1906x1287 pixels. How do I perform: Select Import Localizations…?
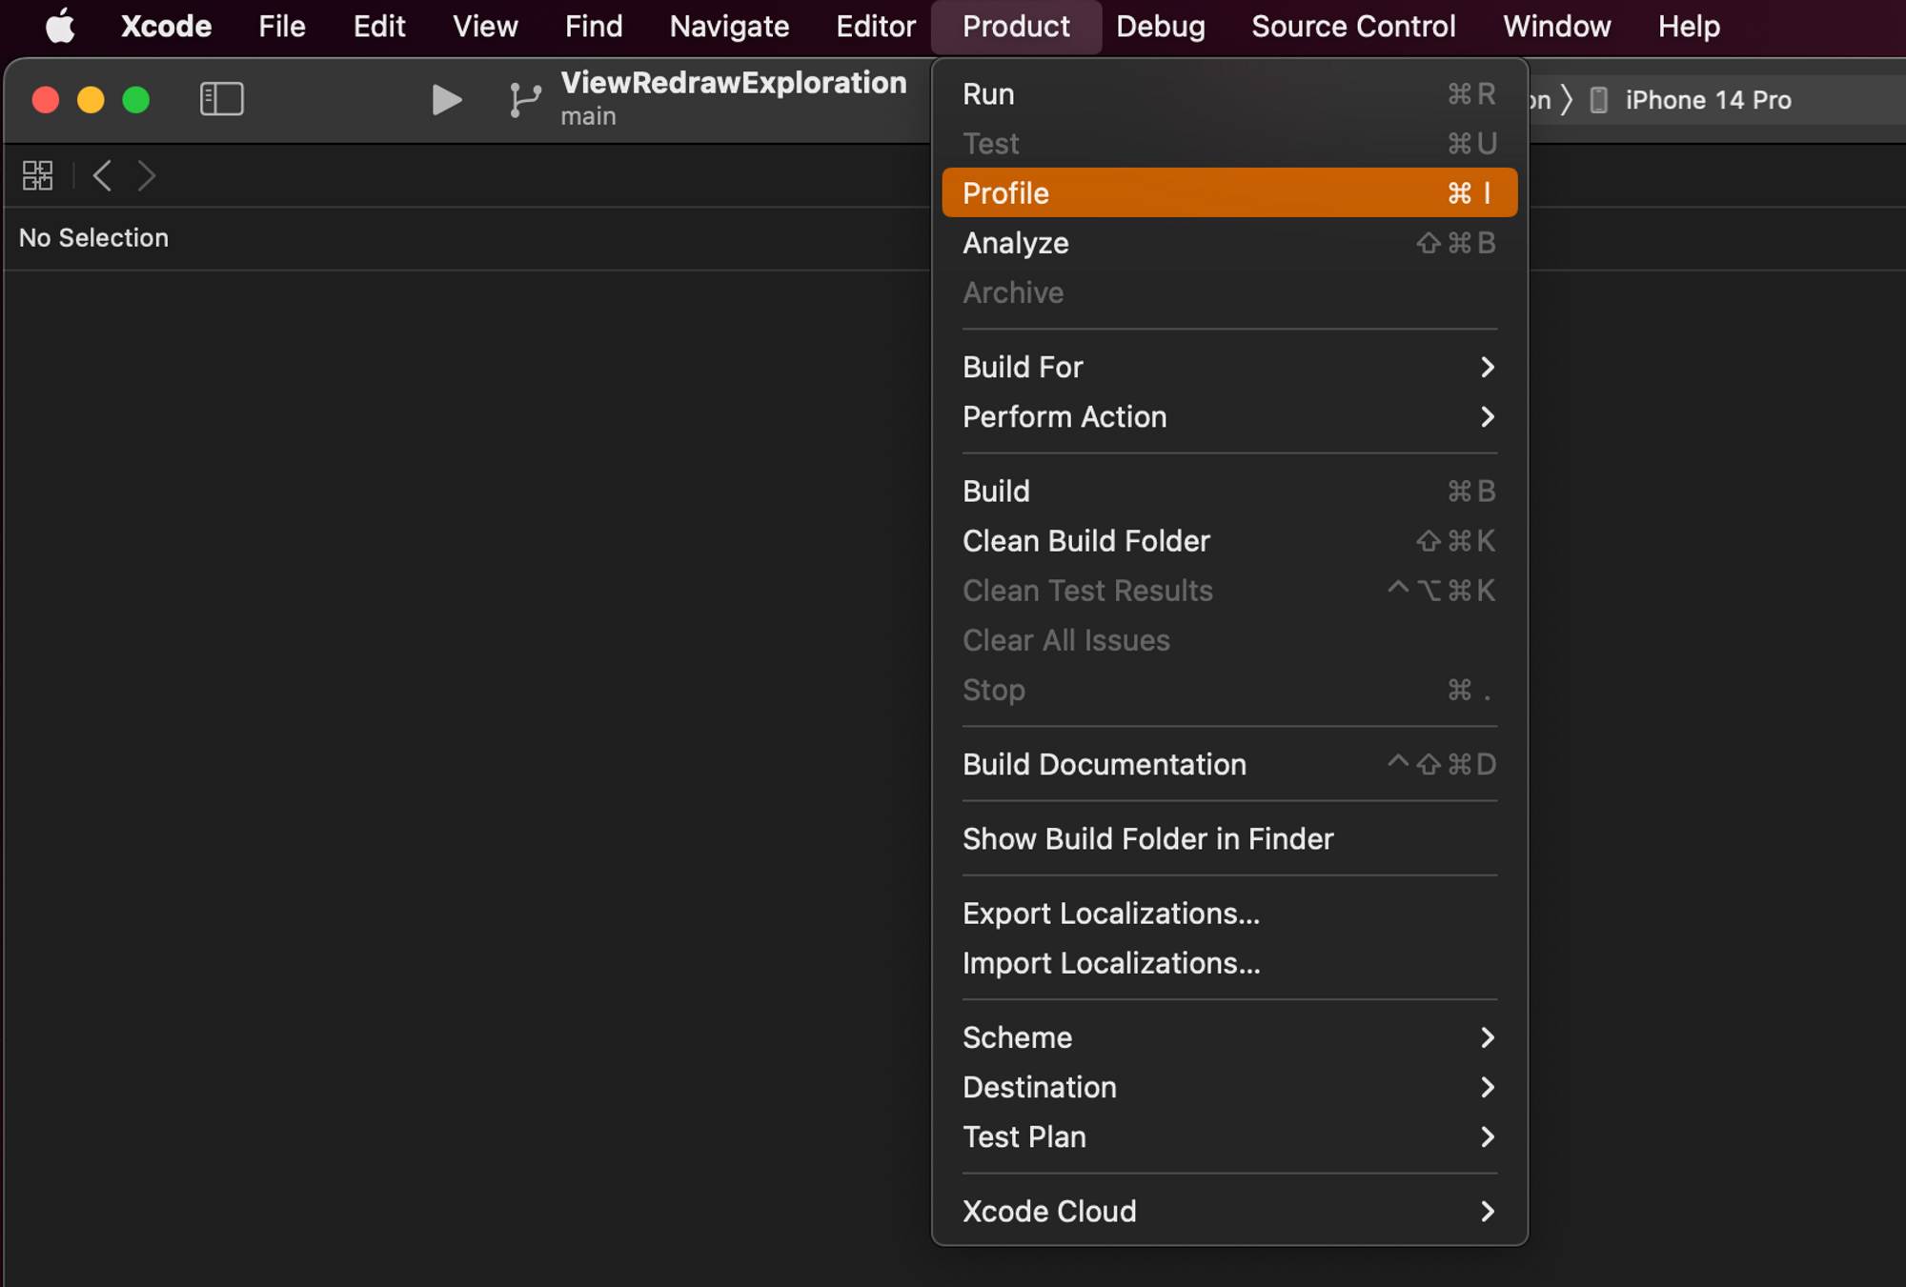1229,962
